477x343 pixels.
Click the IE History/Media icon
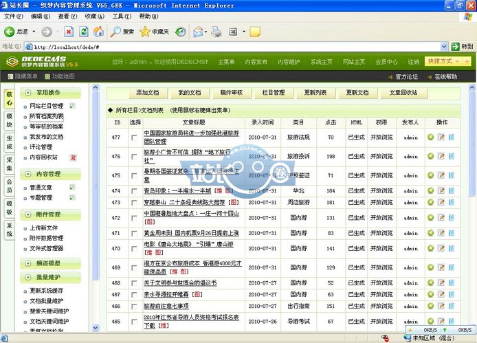pos(181,32)
